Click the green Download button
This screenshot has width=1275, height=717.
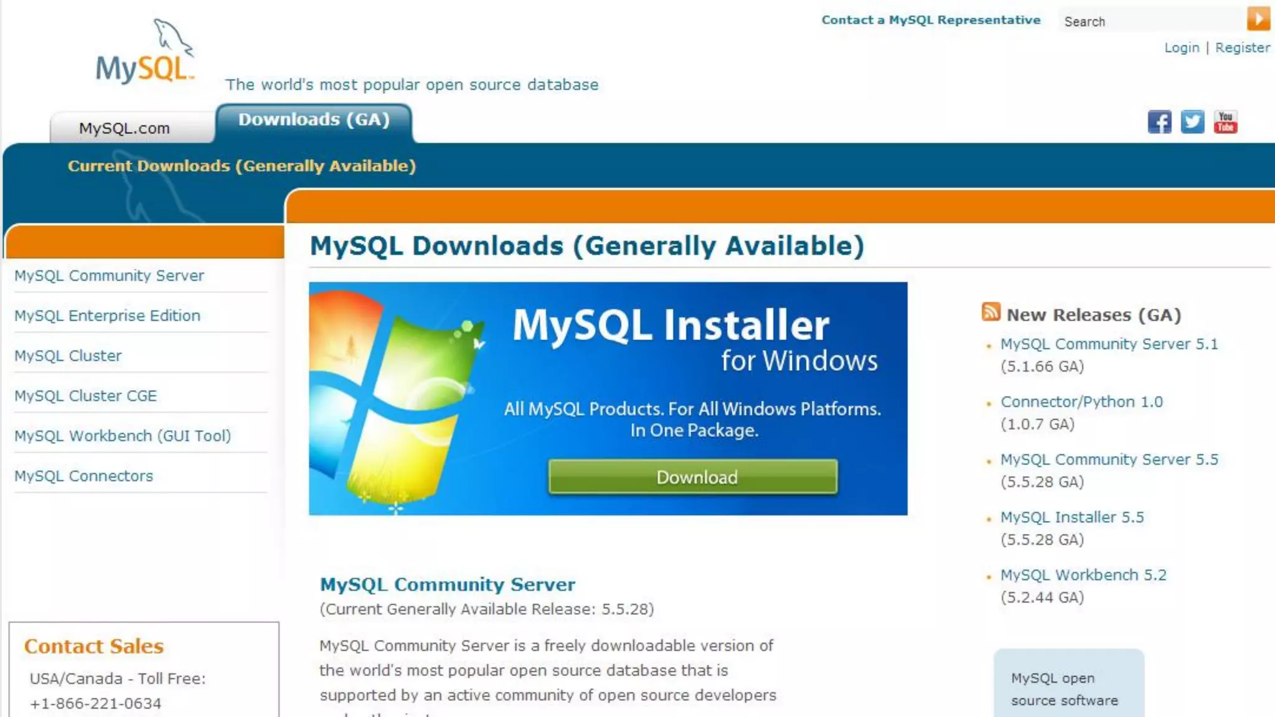(693, 477)
